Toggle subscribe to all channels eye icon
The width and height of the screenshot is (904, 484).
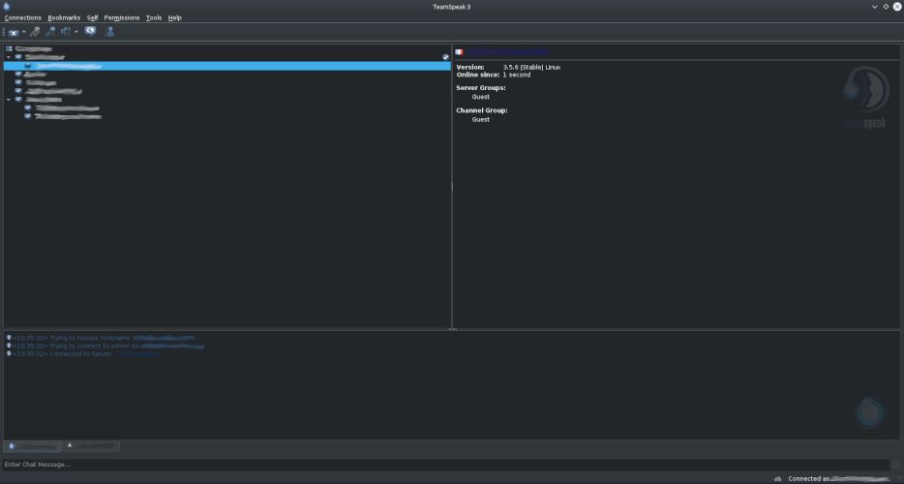point(91,31)
